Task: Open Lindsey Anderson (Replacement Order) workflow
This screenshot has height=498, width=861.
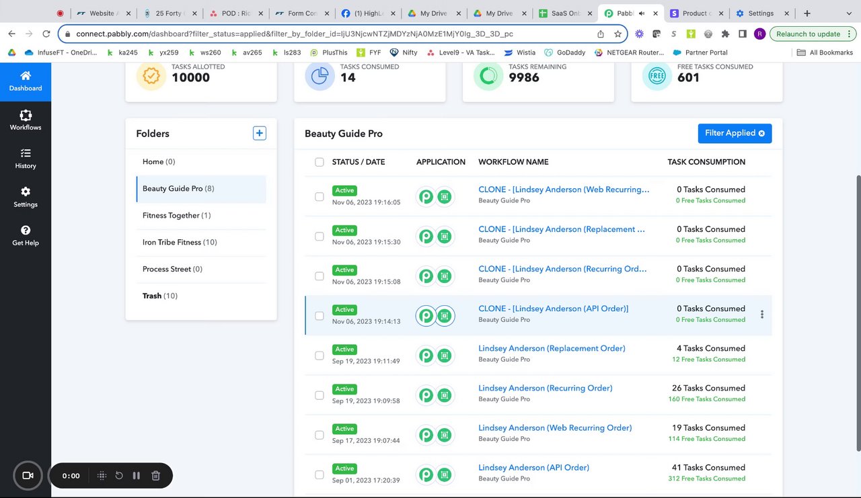Action: [x=552, y=348]
